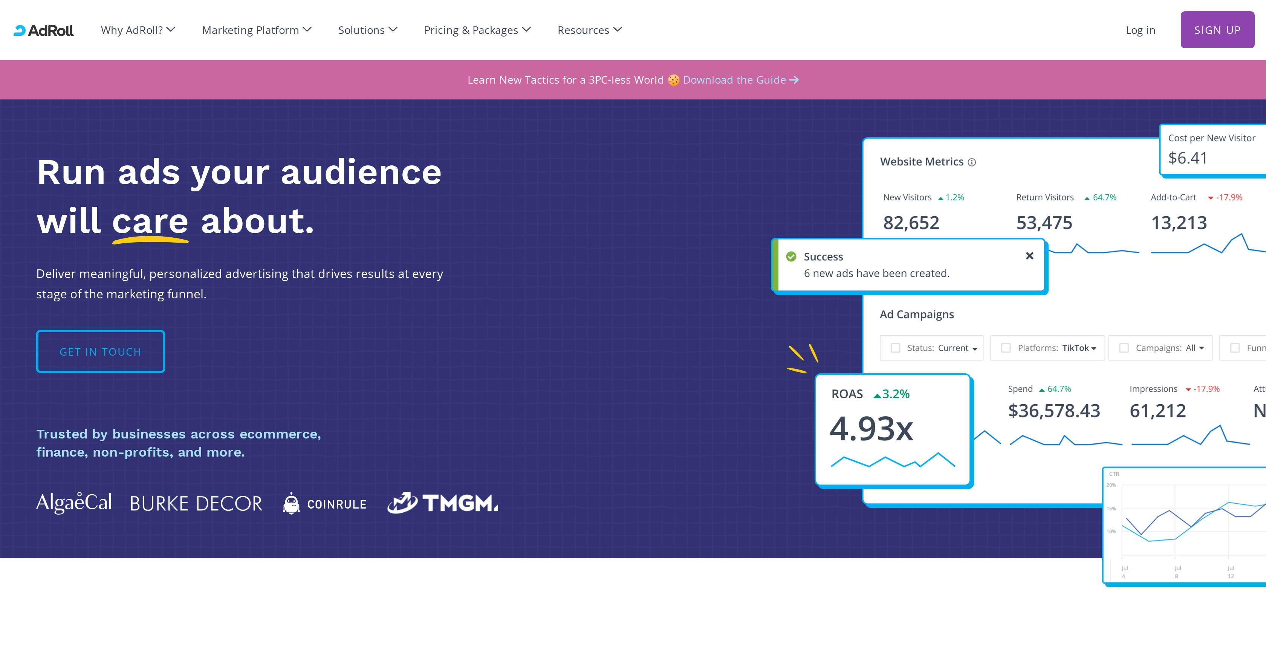The height and width of the screenshot is (660, 1266).
Task: Click the Coinrule robot logo
Action: (292, 503)
